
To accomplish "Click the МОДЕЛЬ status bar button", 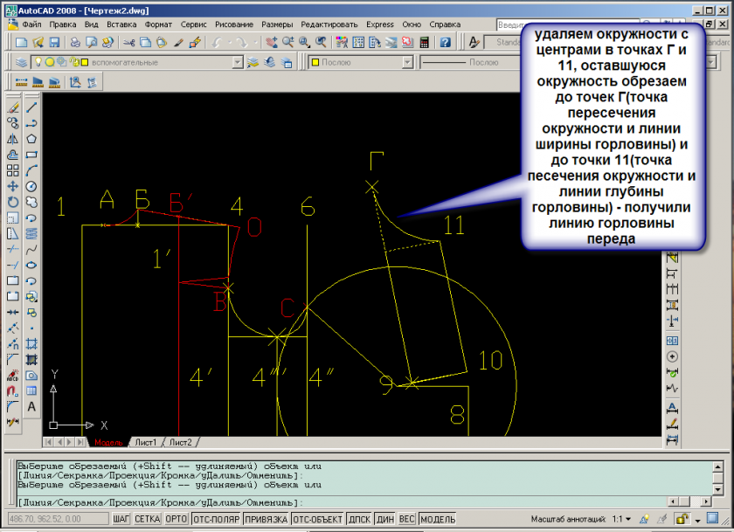I will (438, 519).
